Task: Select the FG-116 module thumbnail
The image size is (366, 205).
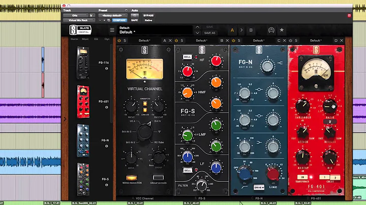Action: tap(83, 62)
